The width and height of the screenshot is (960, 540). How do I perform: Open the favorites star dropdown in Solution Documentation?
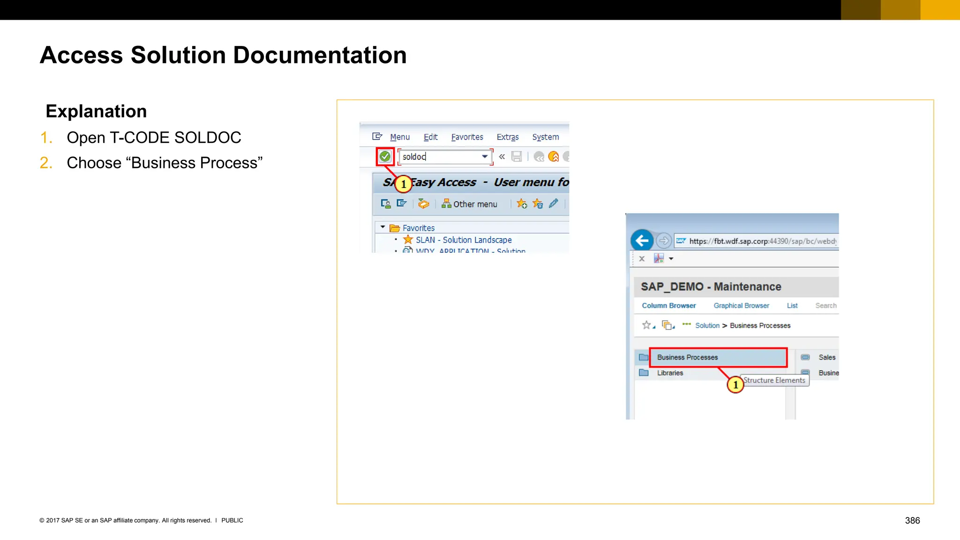point(649,325)
